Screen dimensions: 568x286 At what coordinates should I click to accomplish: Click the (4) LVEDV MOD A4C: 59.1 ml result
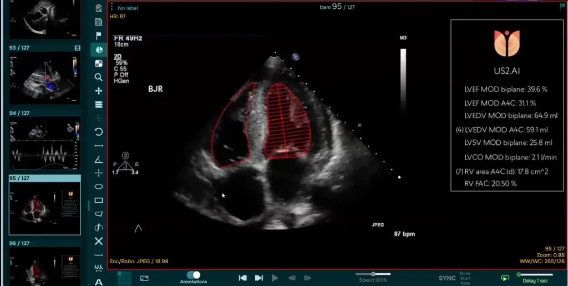coord(501,130)
